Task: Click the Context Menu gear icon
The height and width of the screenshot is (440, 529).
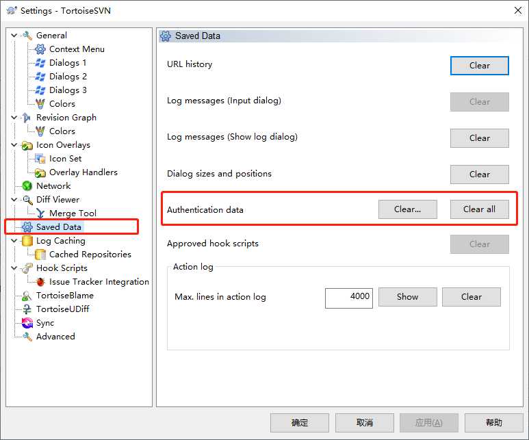Action: click(40, 49)
